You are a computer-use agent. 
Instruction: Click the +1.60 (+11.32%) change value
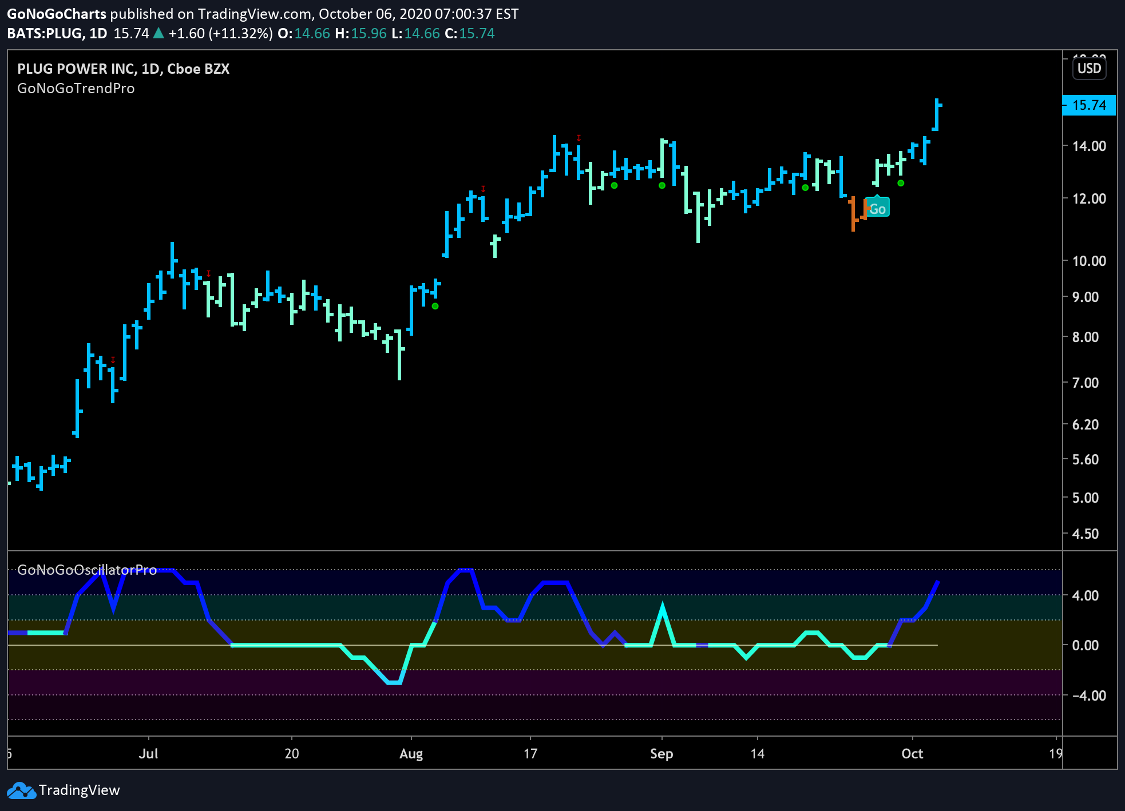tap(220, 33)
